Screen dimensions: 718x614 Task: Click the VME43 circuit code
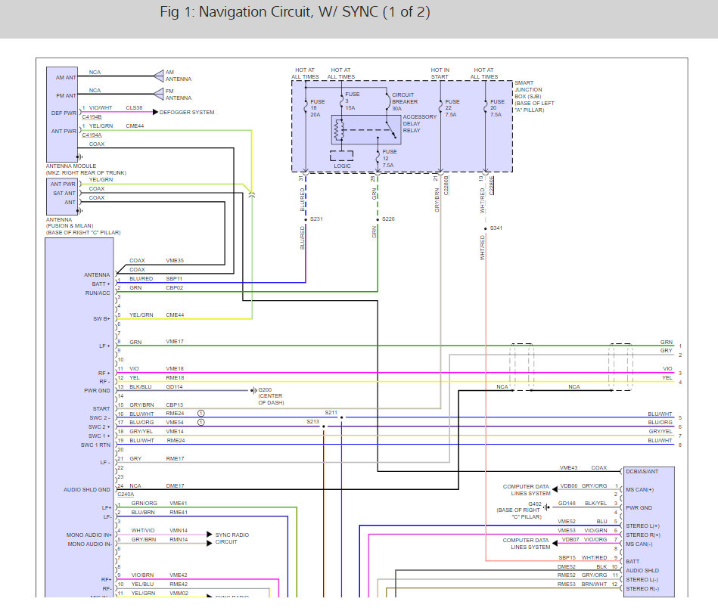[x=568, y=467]
